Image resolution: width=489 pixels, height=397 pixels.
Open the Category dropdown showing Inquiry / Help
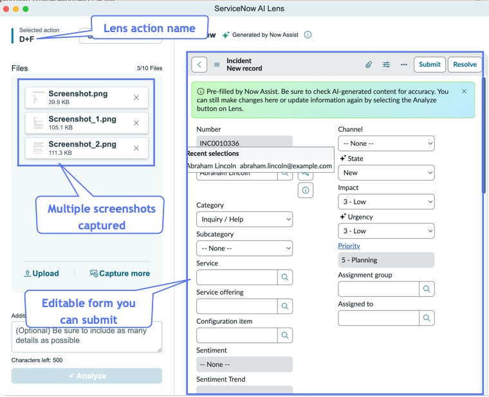point(244,219)
